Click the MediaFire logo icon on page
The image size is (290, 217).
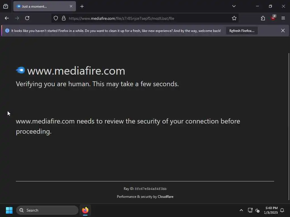[x=20, y=70]
